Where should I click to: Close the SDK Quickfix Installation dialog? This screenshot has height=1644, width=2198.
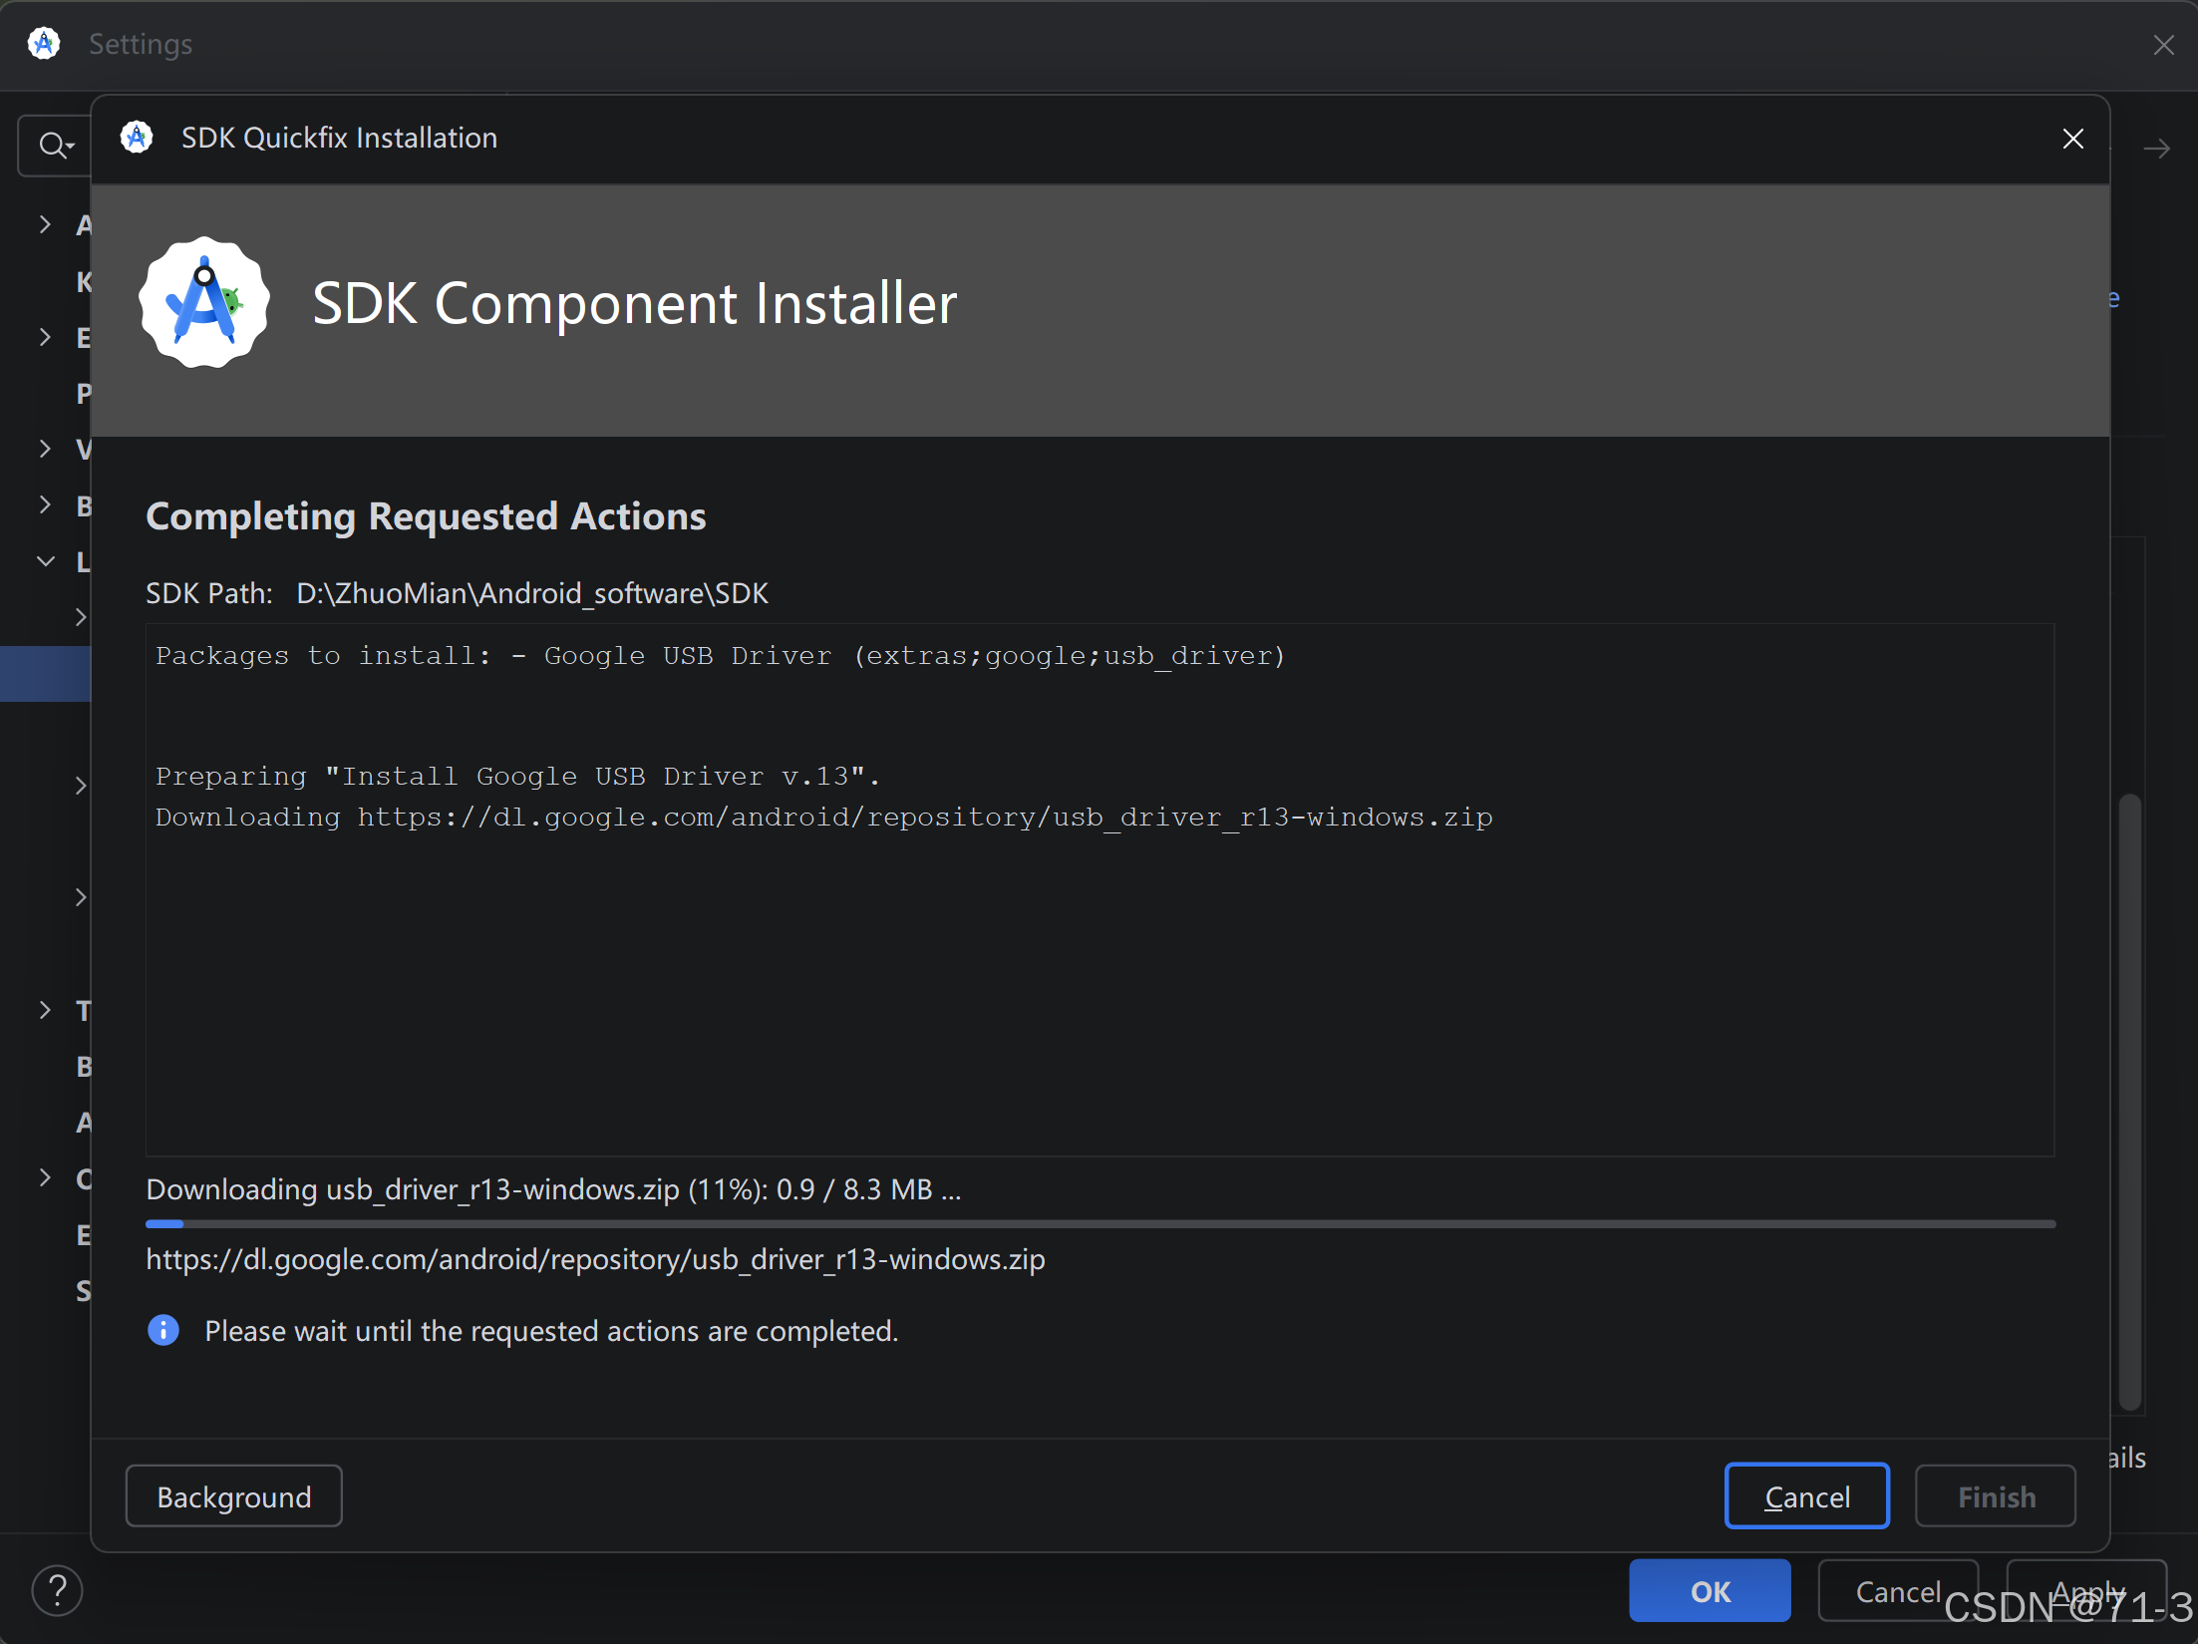(2072, 139)
